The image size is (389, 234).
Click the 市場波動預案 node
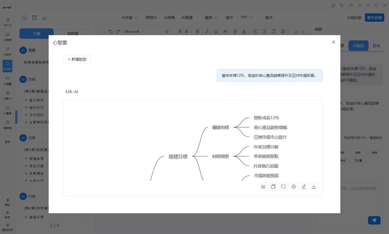click(266, 176)
